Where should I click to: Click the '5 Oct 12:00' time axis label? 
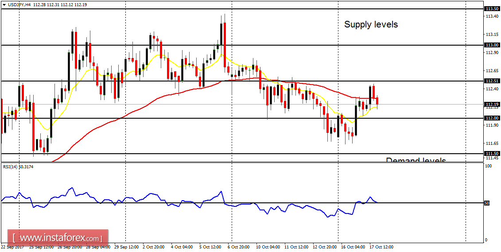(210, 247)
